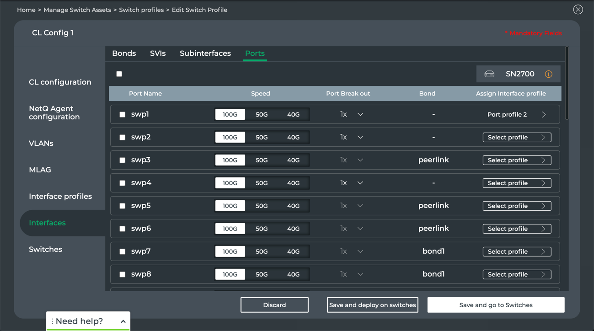
Task: Expand the swp1 port breakout dropdown
Action: coord(360,115)
